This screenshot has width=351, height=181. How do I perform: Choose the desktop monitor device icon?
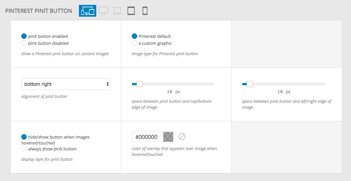(x=104, y=11)
